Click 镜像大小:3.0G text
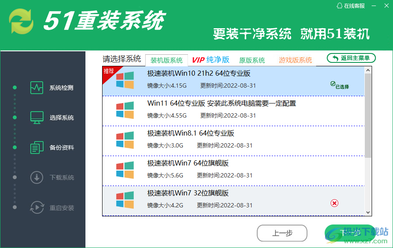 coord(165,145)
